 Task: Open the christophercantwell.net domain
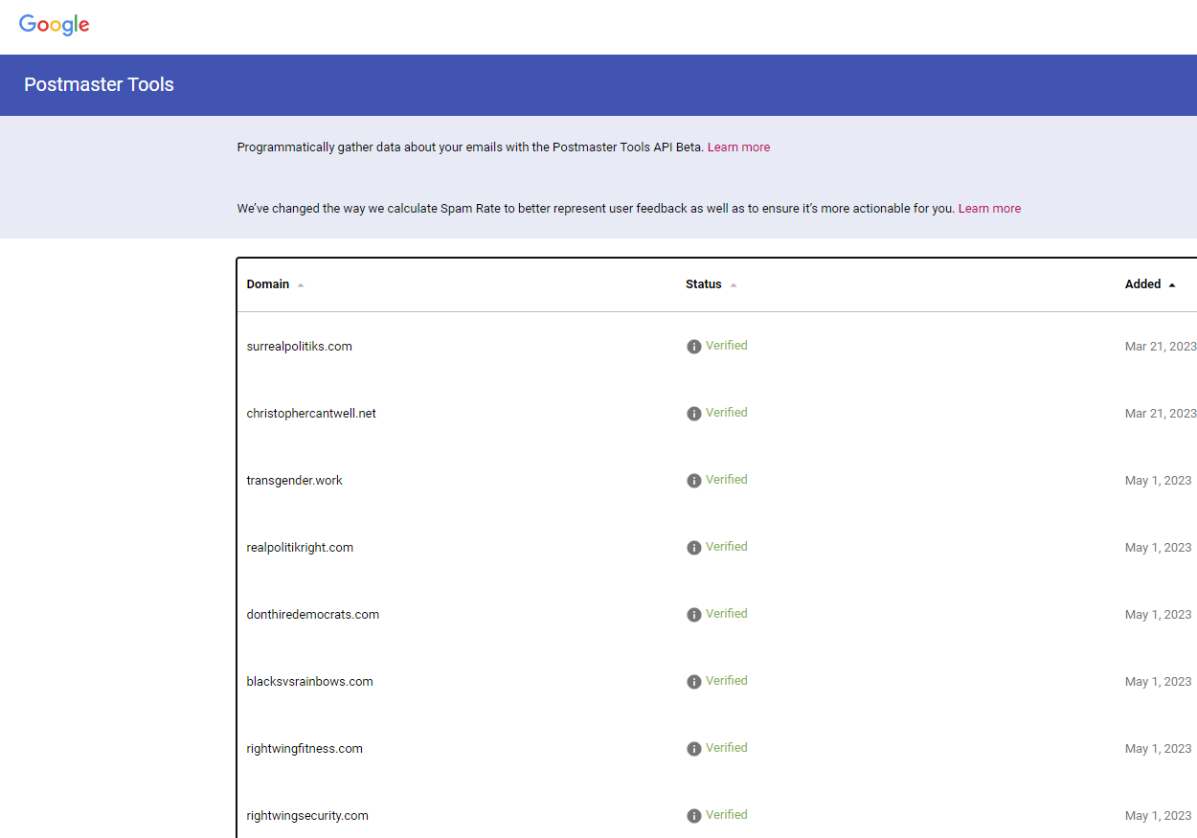pos(311,414)
